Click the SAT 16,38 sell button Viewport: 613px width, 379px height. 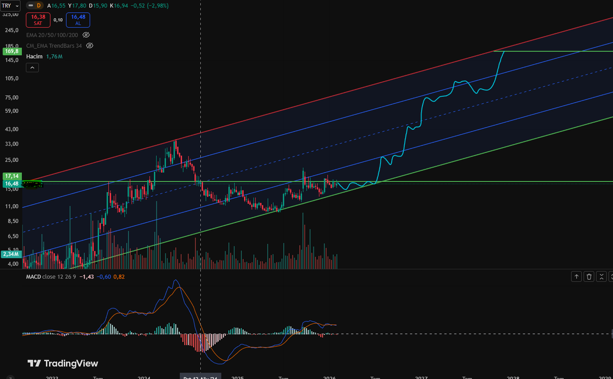[38, 20]
